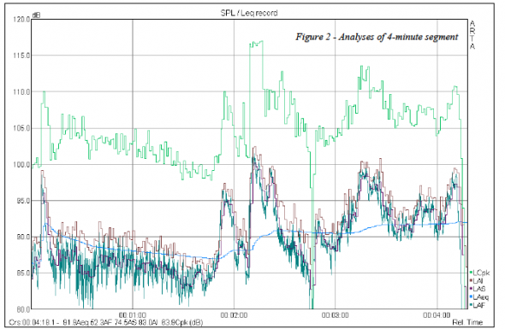Screen dimensions: 505x329
Task: Click the 00:03:00 time axis label
Action: click(x=335, y=314)
